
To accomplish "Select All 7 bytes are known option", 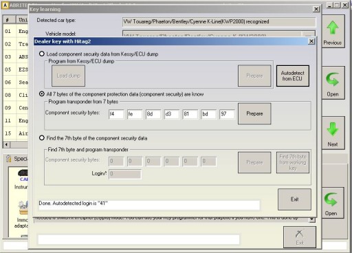I will click(x=41, y=94).
